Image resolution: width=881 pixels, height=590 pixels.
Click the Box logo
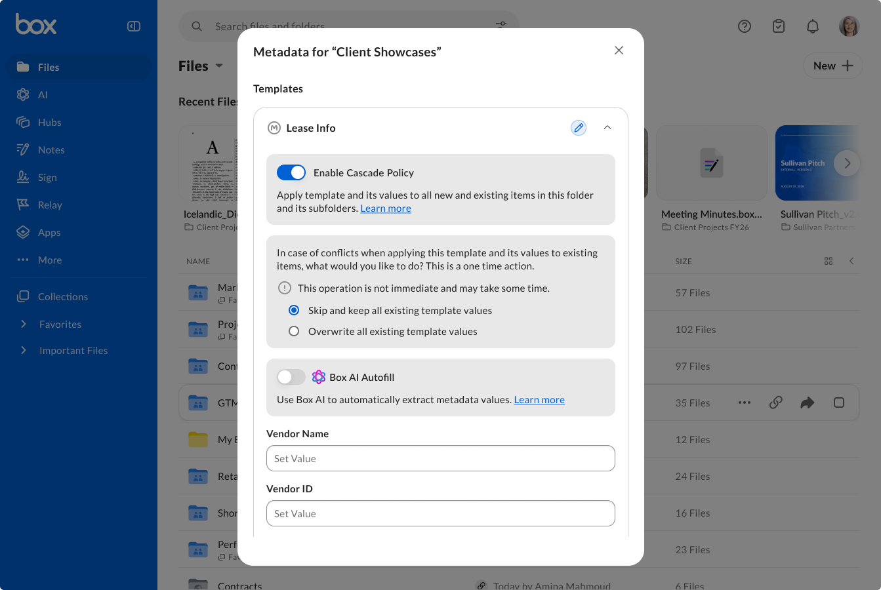click(x=36, y=24)
